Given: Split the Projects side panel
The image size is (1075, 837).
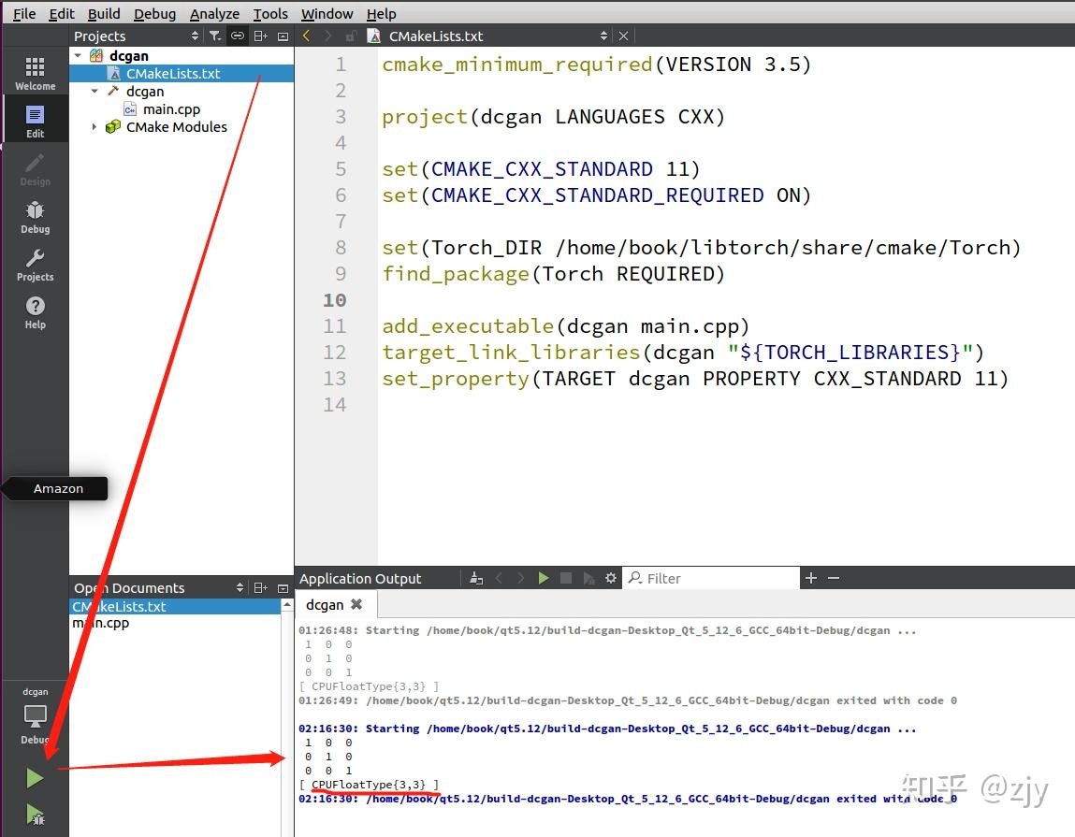Looking at the screenshot, I should tap(260, 36).
